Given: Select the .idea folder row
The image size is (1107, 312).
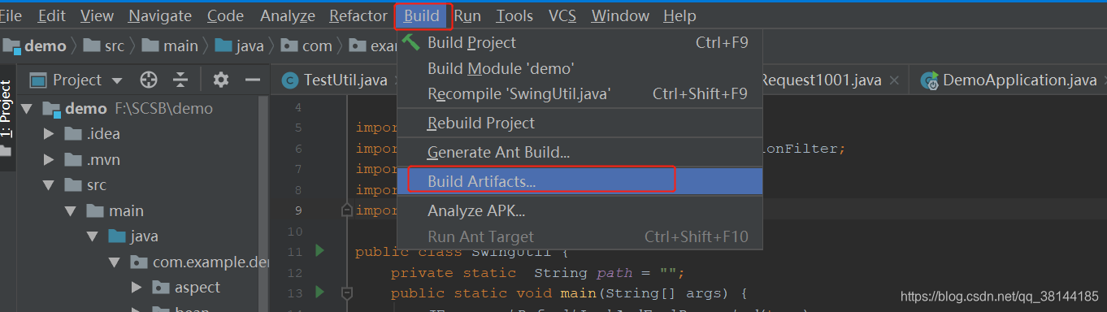Looking at the screenshot, I should coord(143,134).
